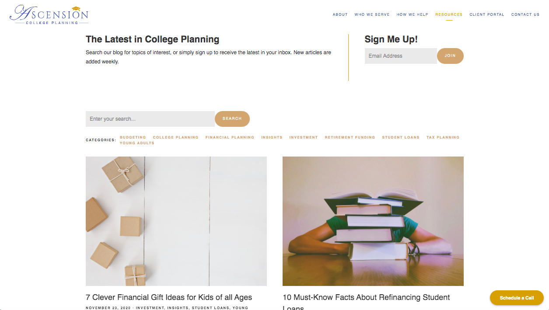This screenshot has width=549, height=310.
Task: Open the CLIENT PORTAL
Action: coord(486,14)
